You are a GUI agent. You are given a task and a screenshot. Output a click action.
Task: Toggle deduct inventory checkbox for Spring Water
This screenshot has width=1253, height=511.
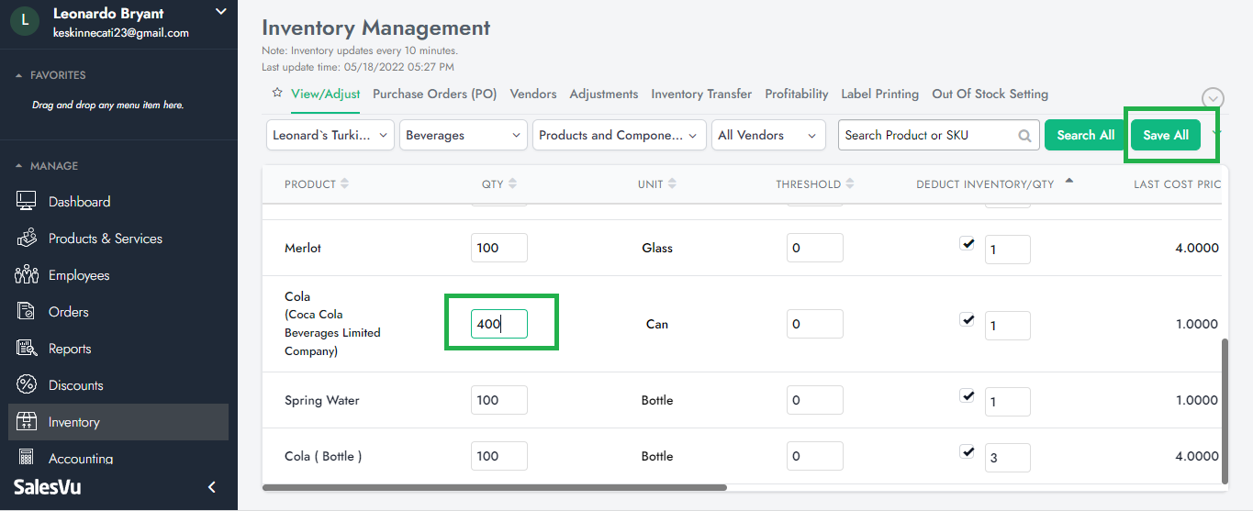pyautogui.click(x=967, y=396)
